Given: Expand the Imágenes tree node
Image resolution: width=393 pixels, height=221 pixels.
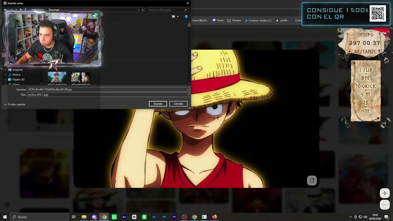Looking at the screenshot, I should 5,70.
